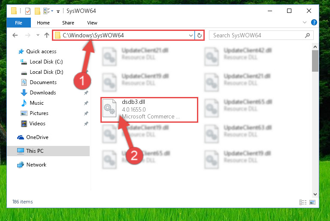Open the File menu tab
The width and height of the screenshot is (330, 221).
18,22
